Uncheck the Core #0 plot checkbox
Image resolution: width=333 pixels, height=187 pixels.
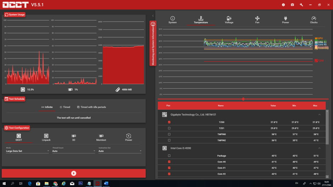point(169,162)
